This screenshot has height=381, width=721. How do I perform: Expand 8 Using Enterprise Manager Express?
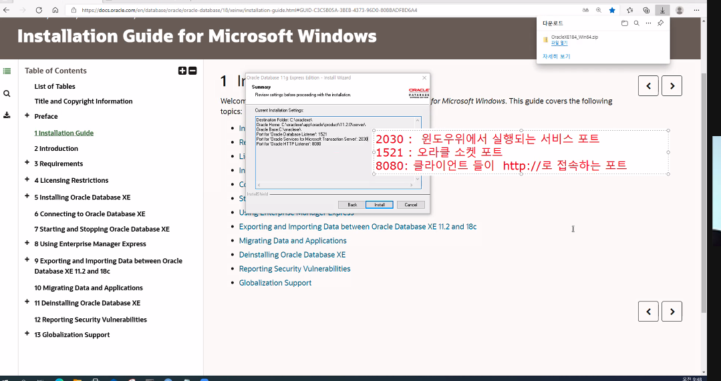27,244
